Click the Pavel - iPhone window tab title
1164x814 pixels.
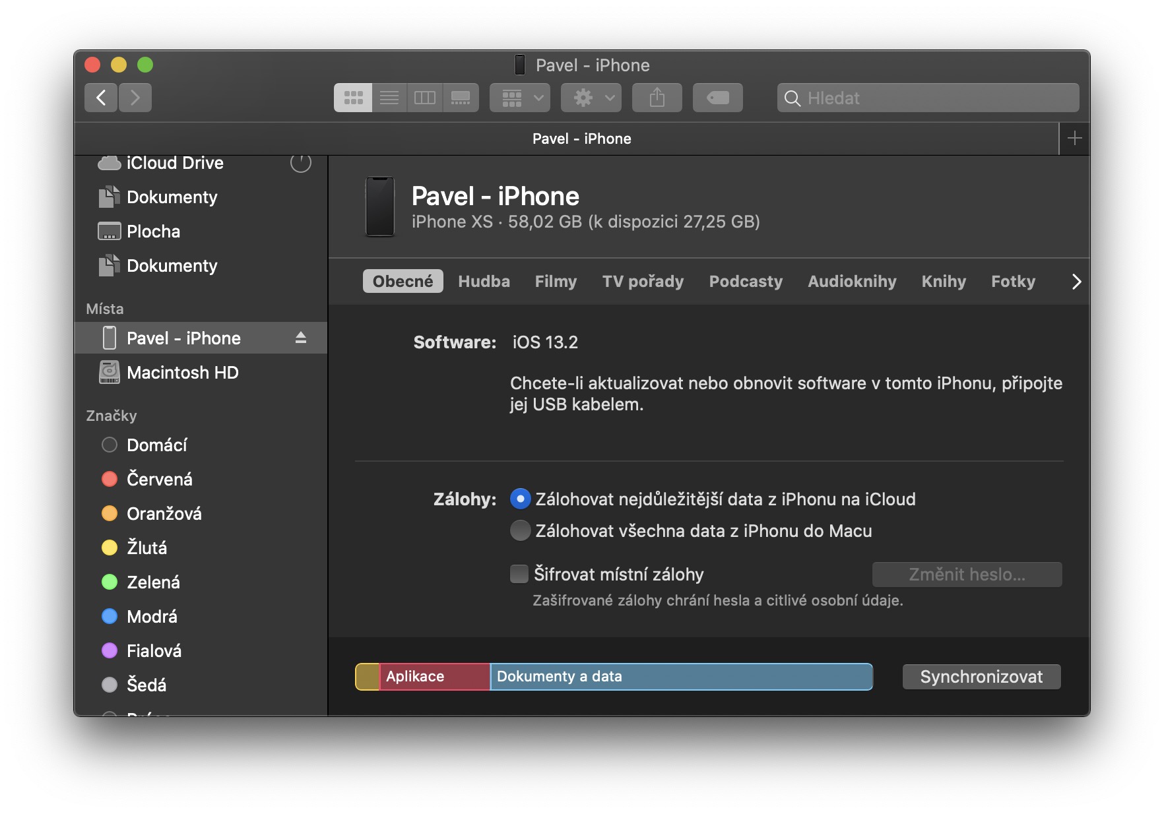pos(581,139)
